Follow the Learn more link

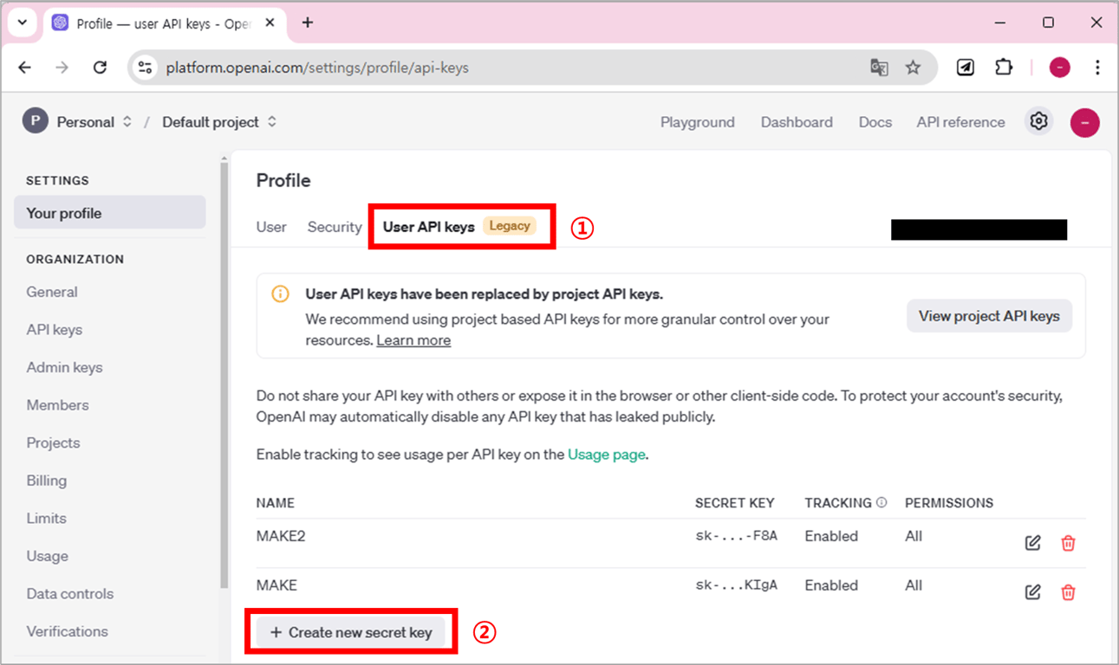(413, 340)
